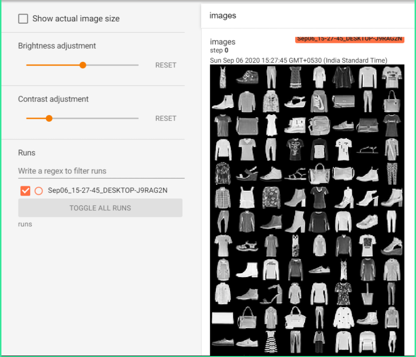Viewport: 416px width, 357px height.
Task: Click the orange run name tag
Action: [350, 39]
